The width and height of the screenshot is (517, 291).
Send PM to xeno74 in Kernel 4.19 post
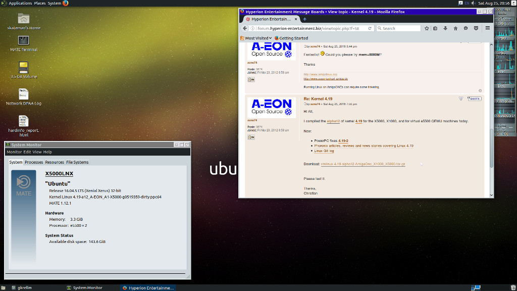[x=251, y=137]
